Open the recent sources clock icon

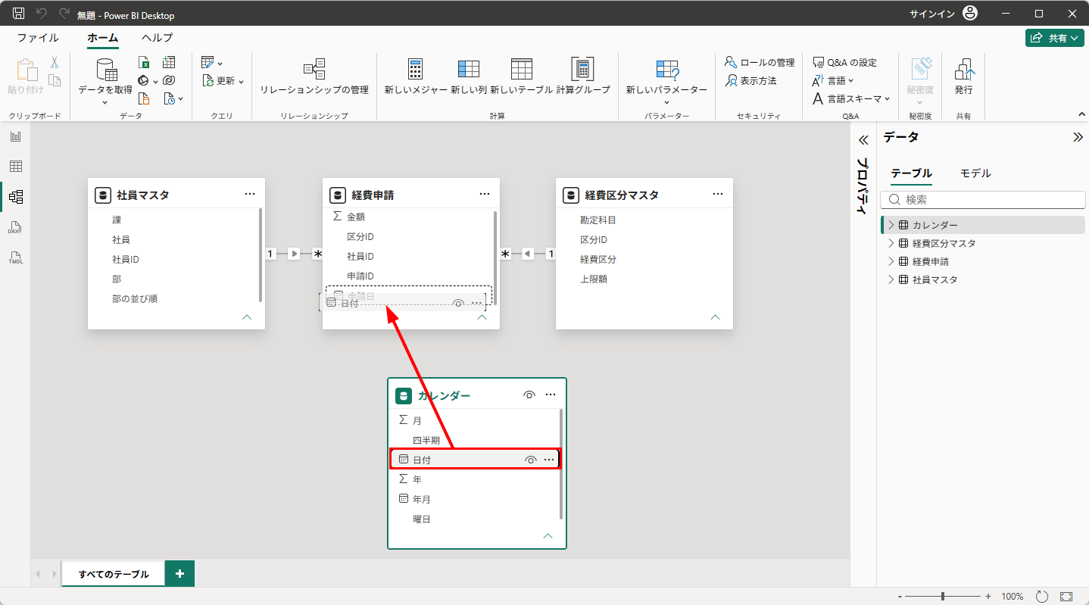pos(170,98)
